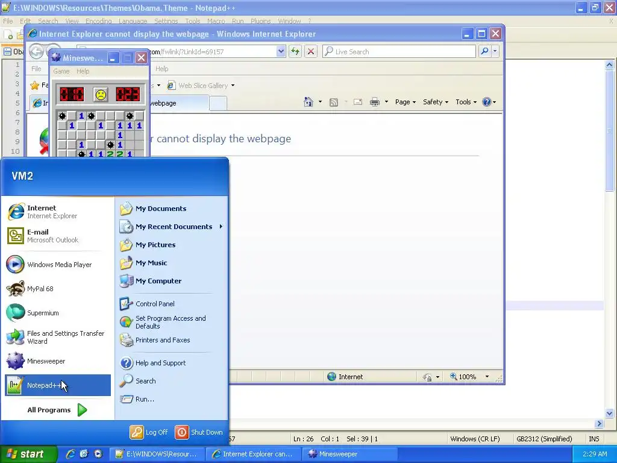Screen dimensions: 617x463
Task: Open Search from Start menu
Action: point(172,381)
